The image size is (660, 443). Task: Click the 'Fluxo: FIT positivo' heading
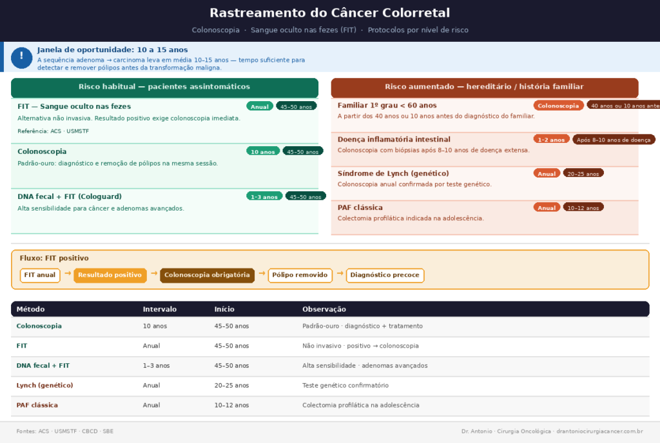tap(54, 258)
